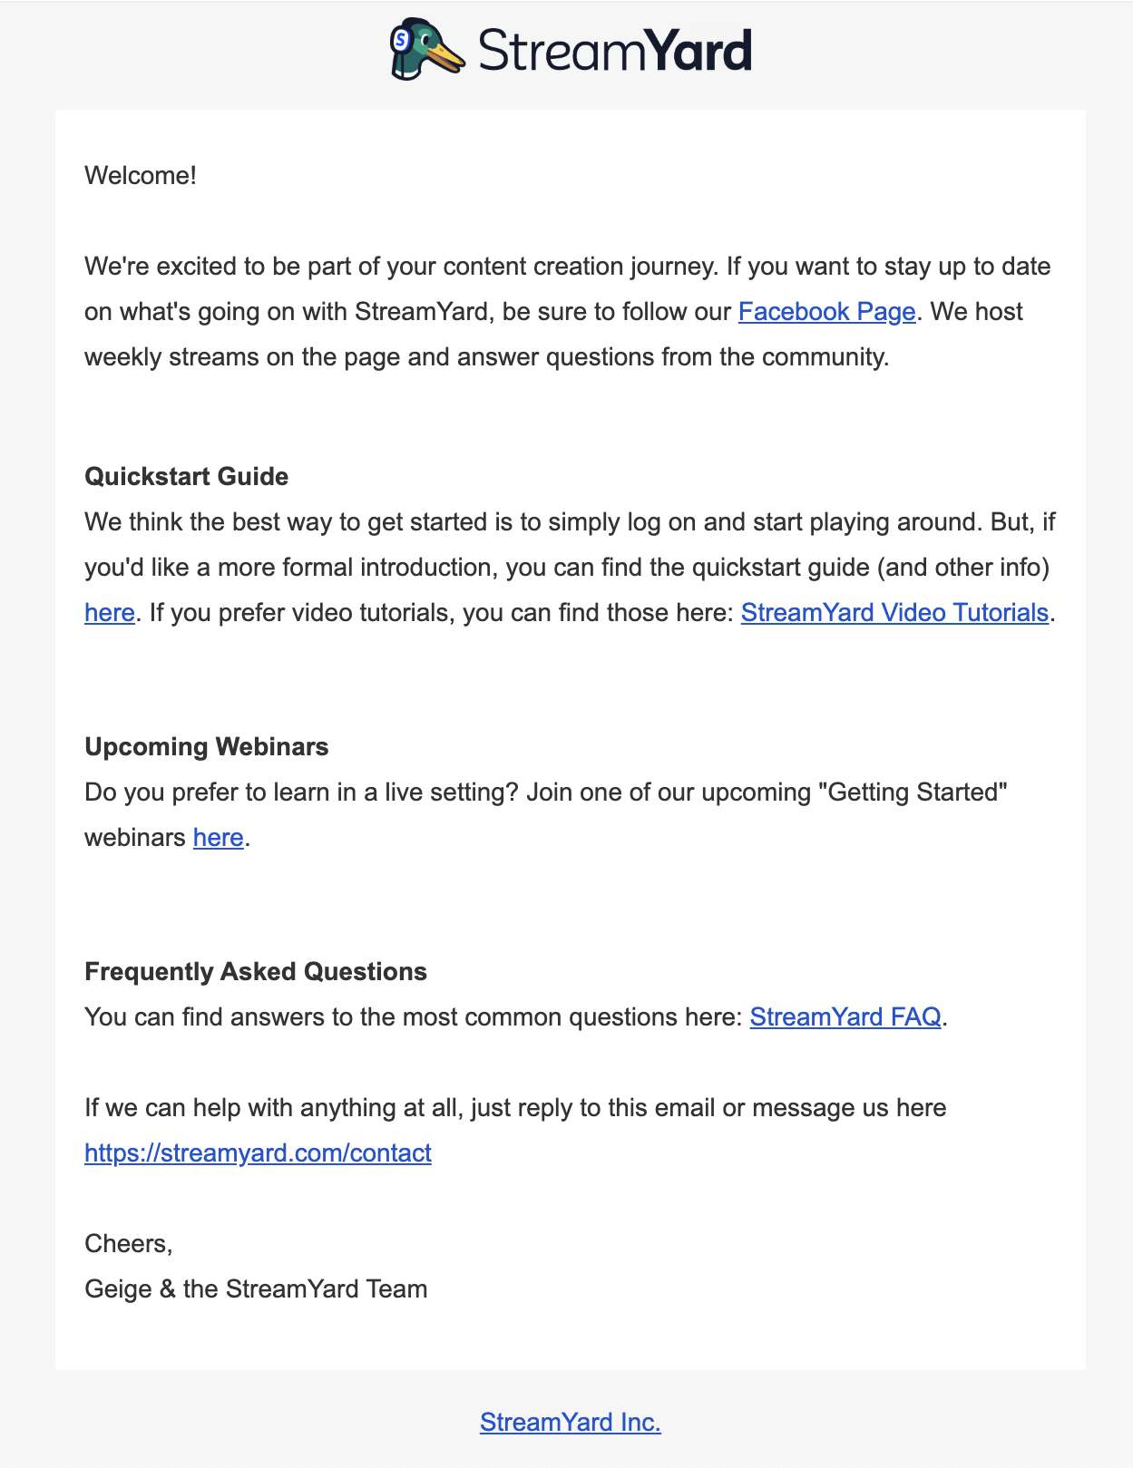Click the StreamYard Inc. footer link
1133x1468 pixels.
tap(571, 1423)
